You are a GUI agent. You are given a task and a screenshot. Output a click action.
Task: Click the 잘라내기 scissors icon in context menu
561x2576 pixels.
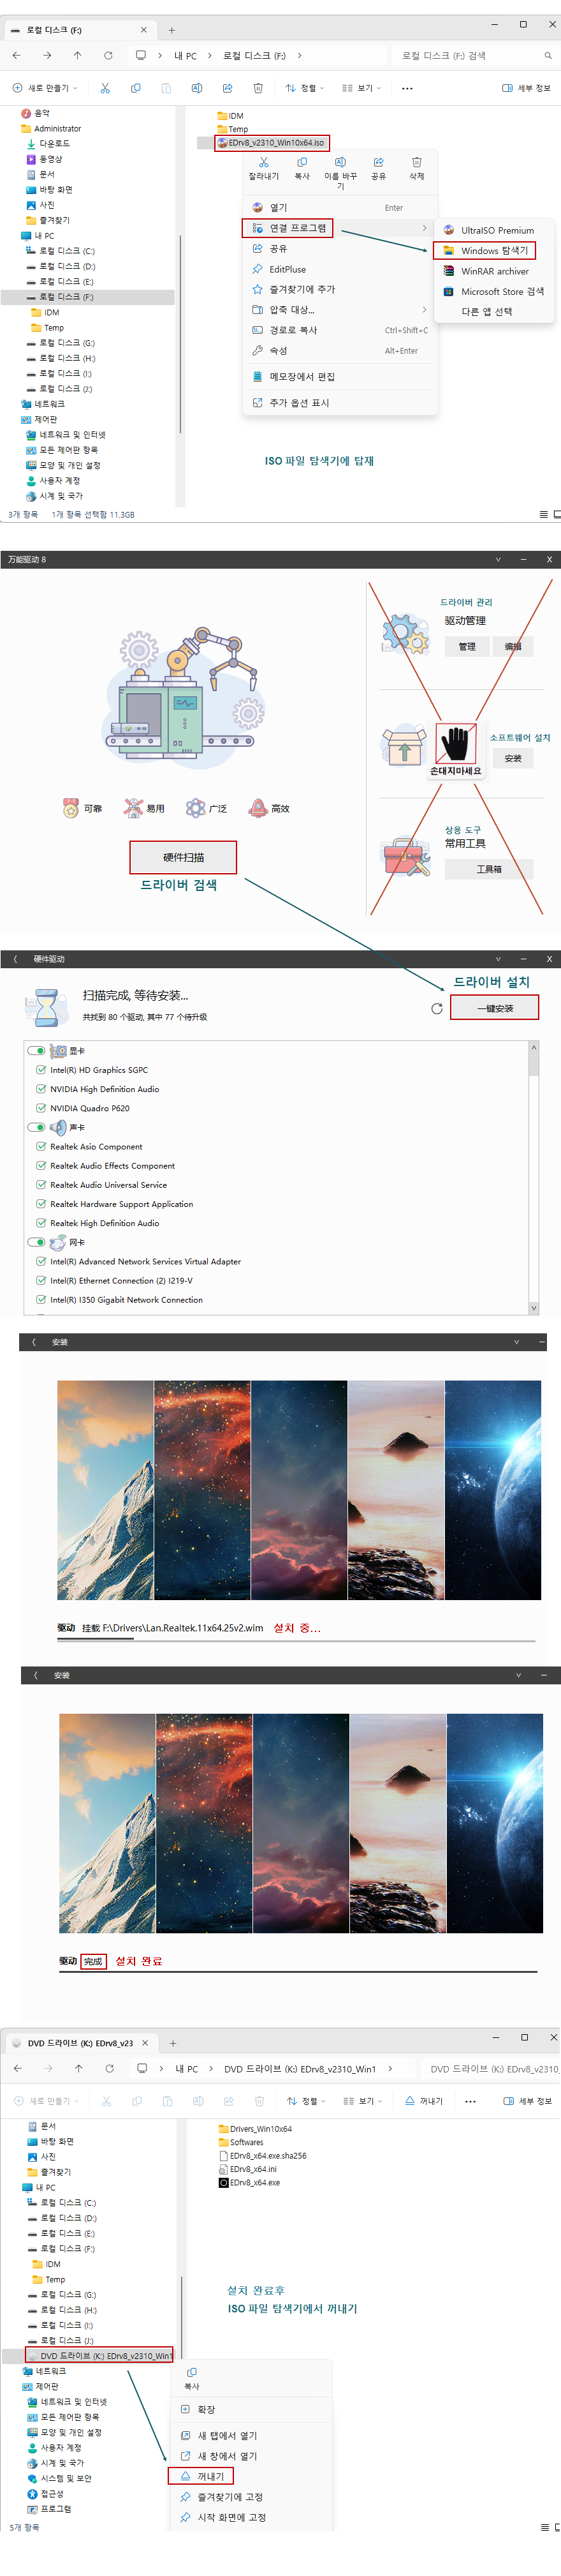[263, 162]
